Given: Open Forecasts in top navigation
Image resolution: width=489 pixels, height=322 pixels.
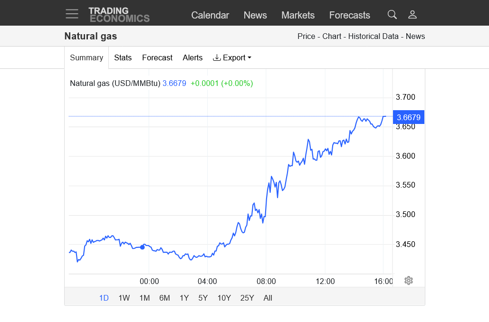Looking at the screenshot, I should tap(349, 15).
